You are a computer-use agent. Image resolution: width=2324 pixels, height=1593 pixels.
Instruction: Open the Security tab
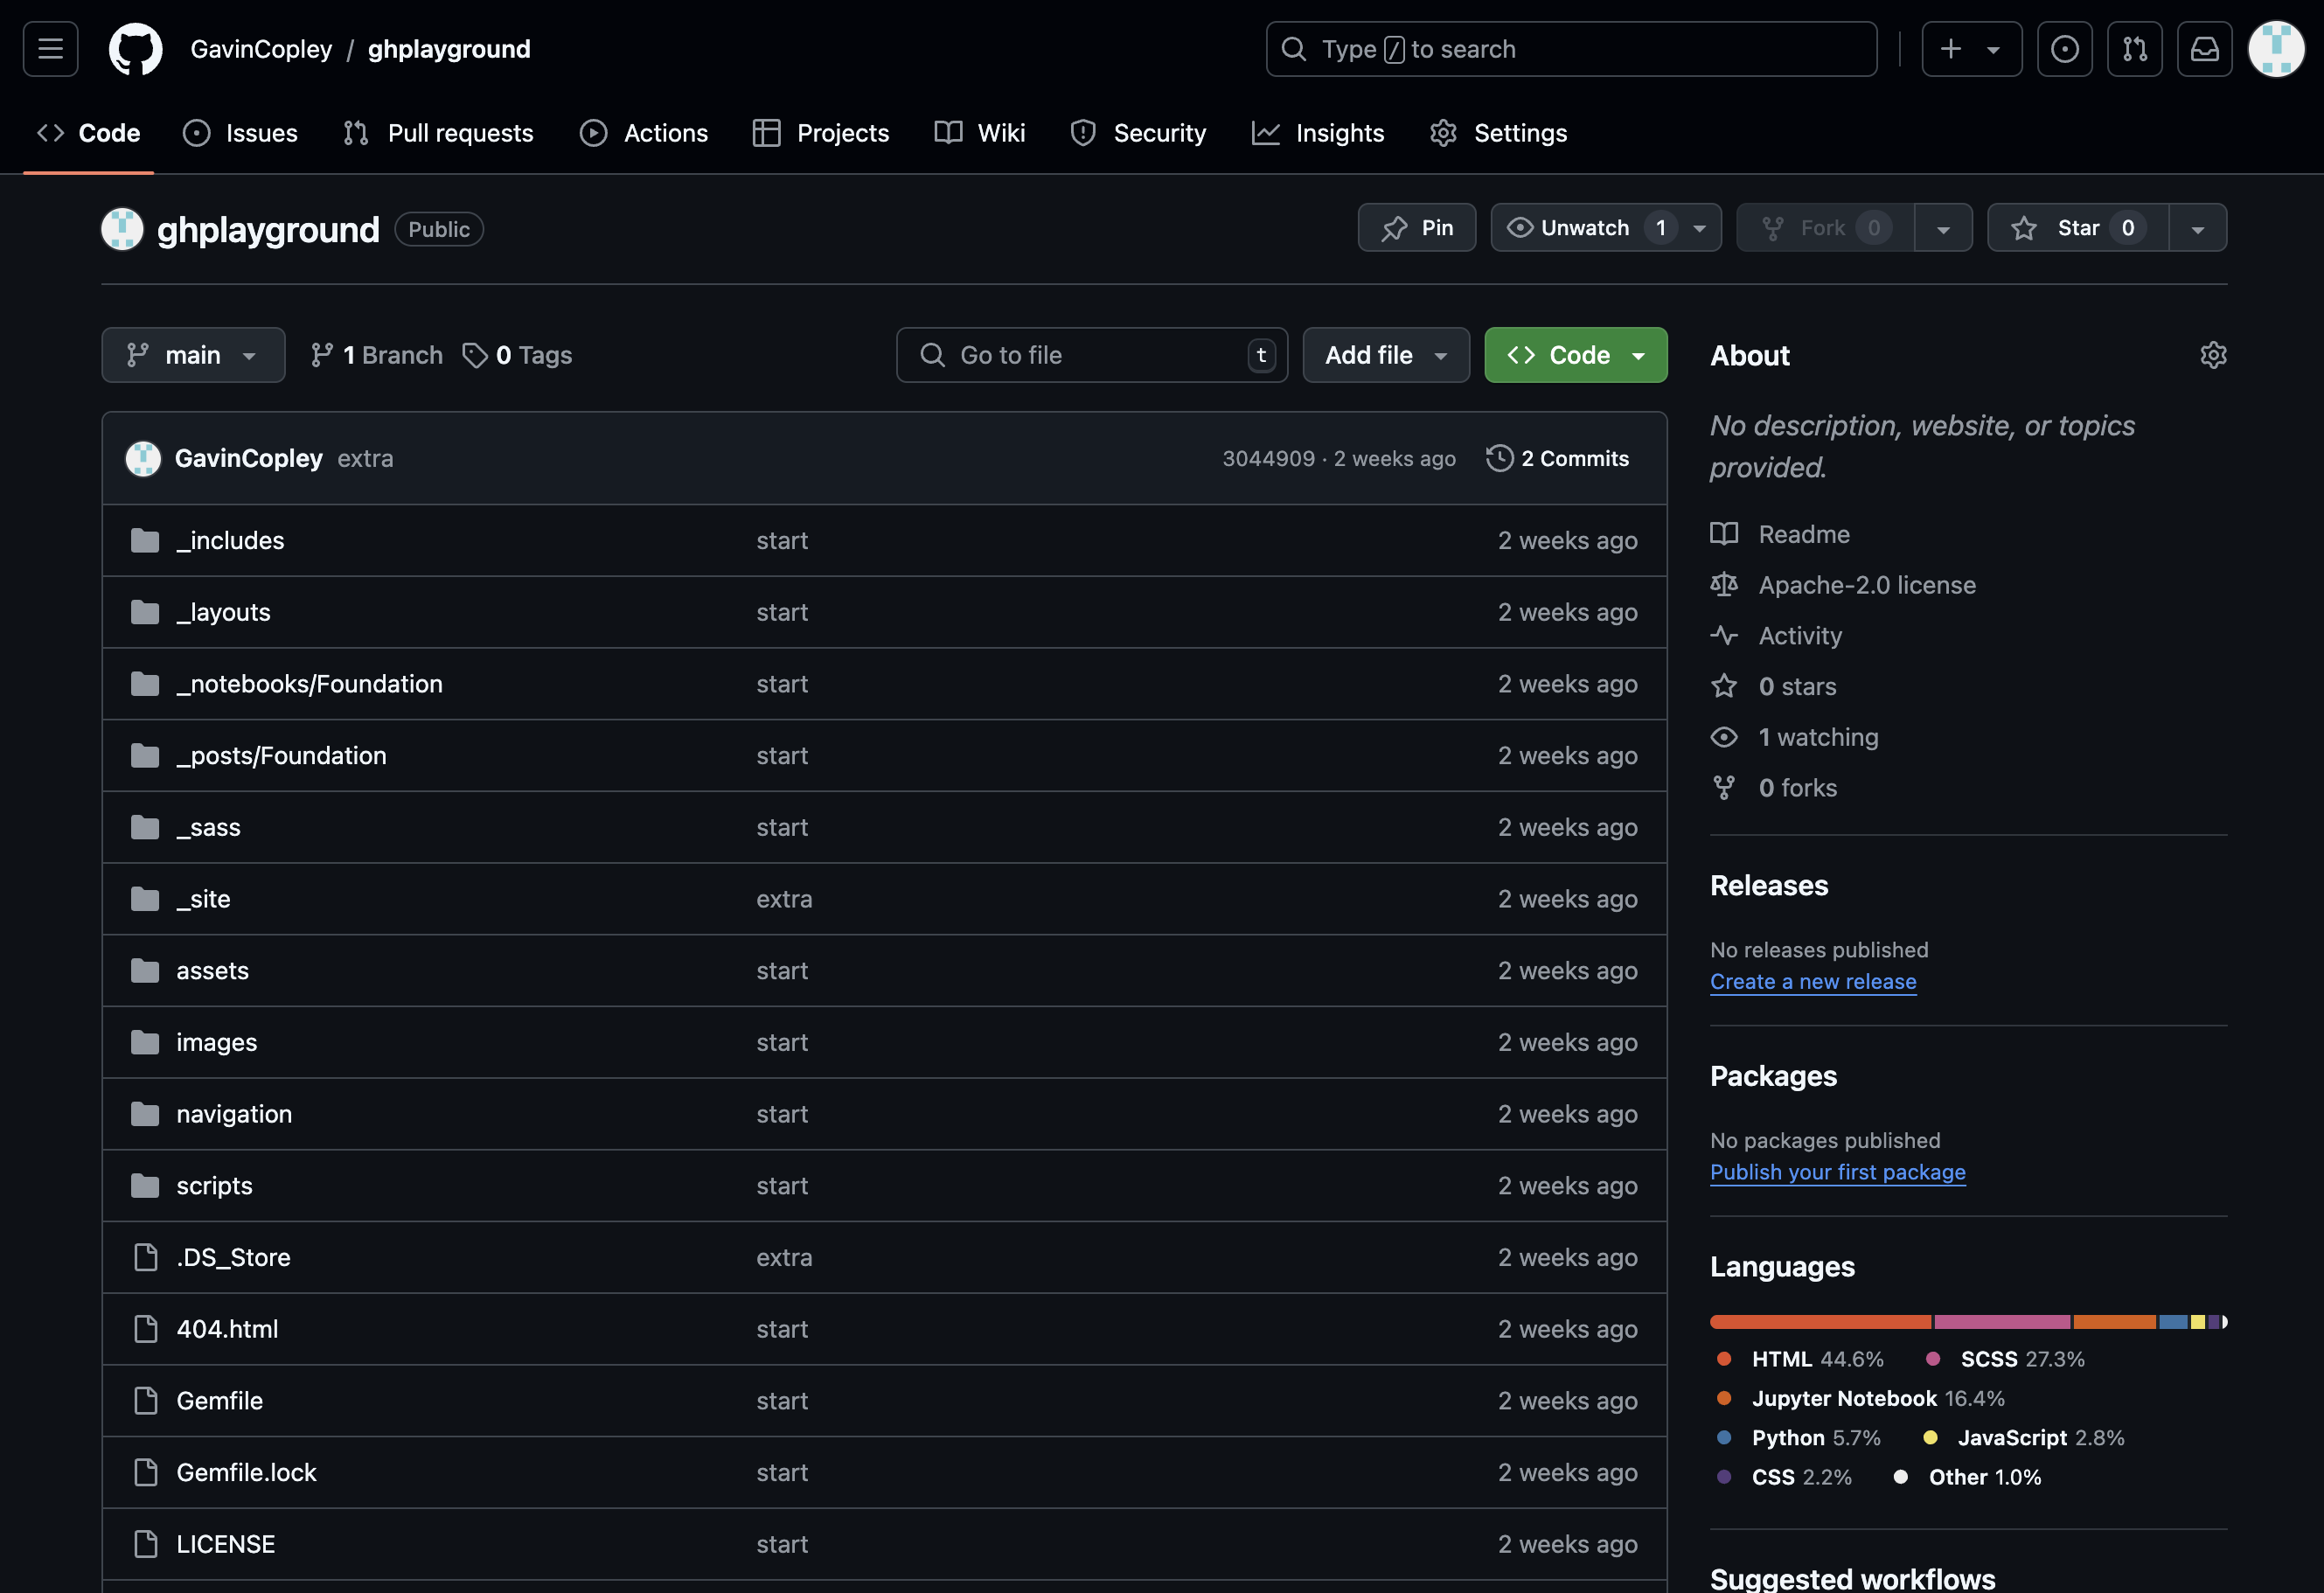[1138, 133]
